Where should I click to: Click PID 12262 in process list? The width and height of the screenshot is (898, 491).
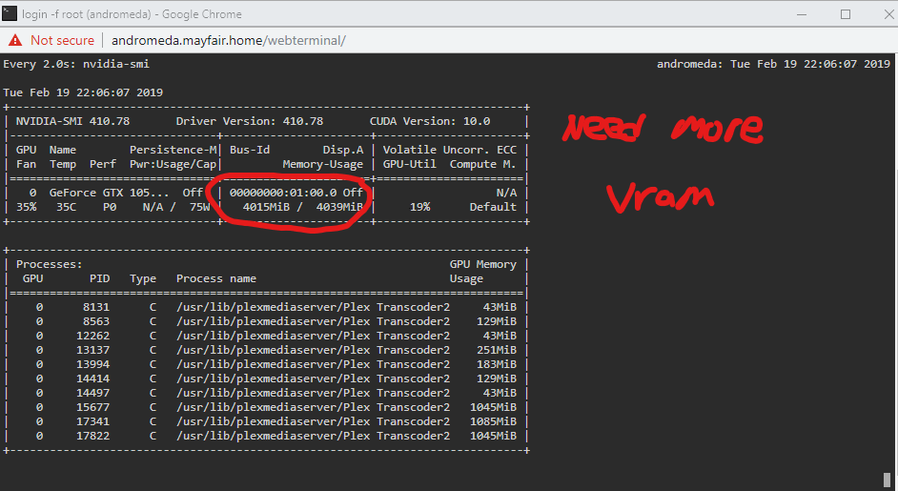point(92,336)
